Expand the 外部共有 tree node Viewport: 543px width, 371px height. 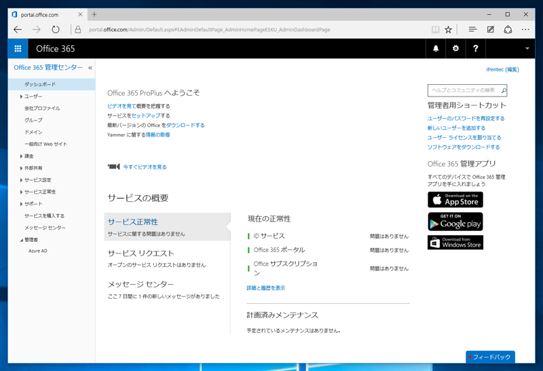(21, 168)
